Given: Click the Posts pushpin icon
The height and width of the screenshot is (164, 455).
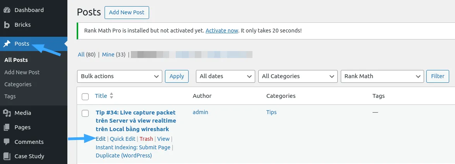Looking at the screenshot, I should pos(7,44).
